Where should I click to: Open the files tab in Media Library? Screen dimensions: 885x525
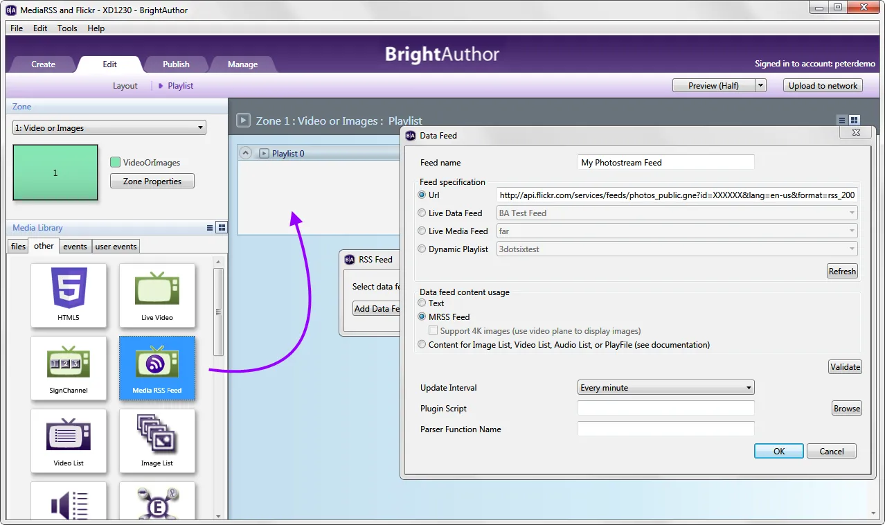(18, 247)
